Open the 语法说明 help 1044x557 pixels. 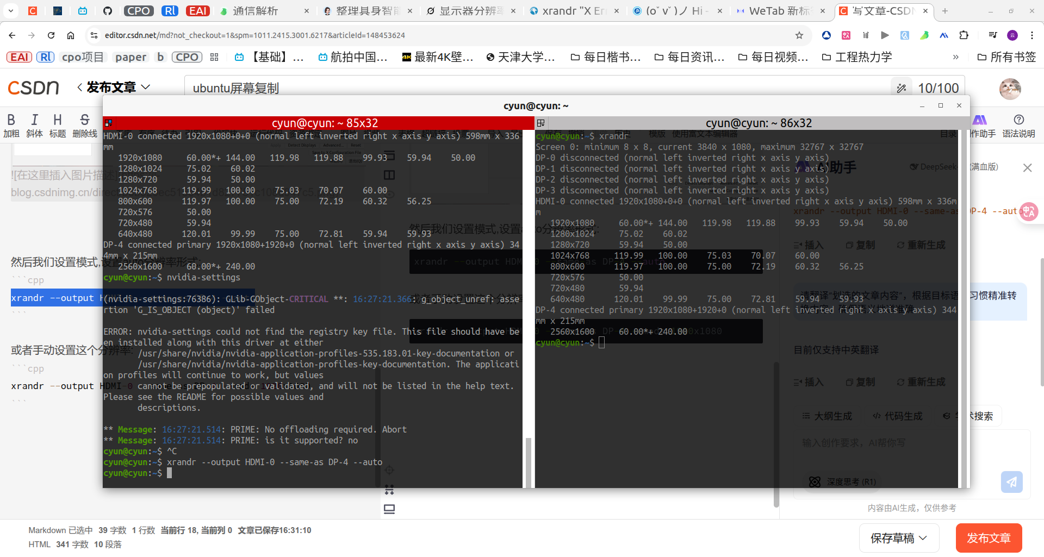click(x=1019, y=126)
